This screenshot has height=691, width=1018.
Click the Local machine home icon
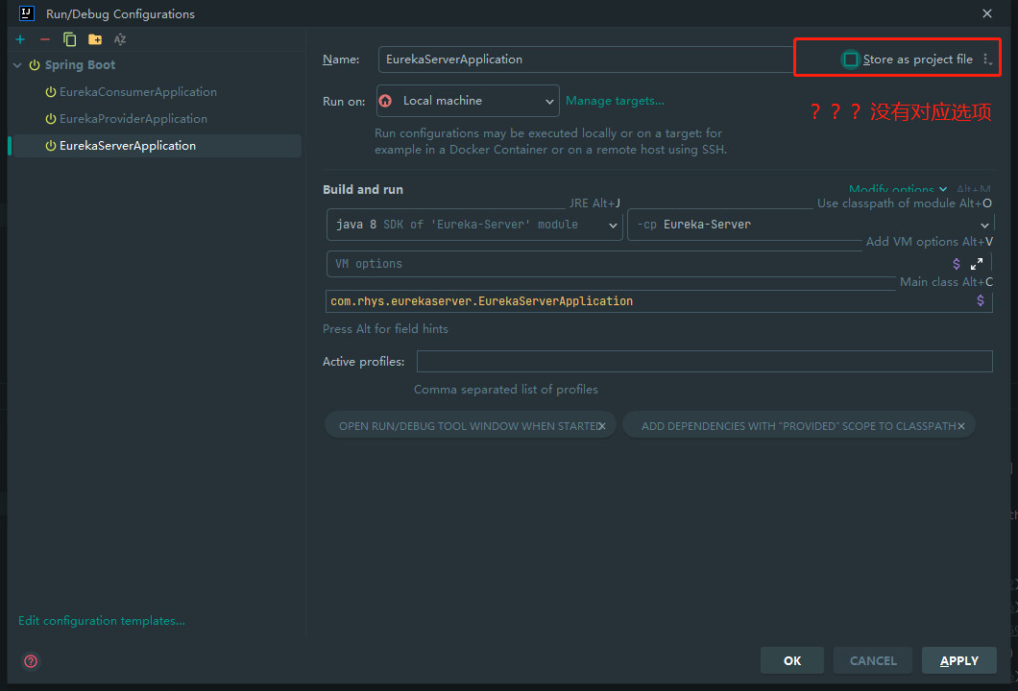point(386,101)
